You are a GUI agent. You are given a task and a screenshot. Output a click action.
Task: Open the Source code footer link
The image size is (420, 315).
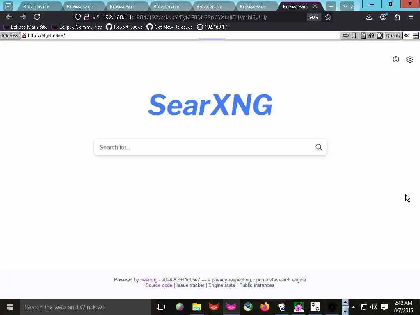point(159,285)
